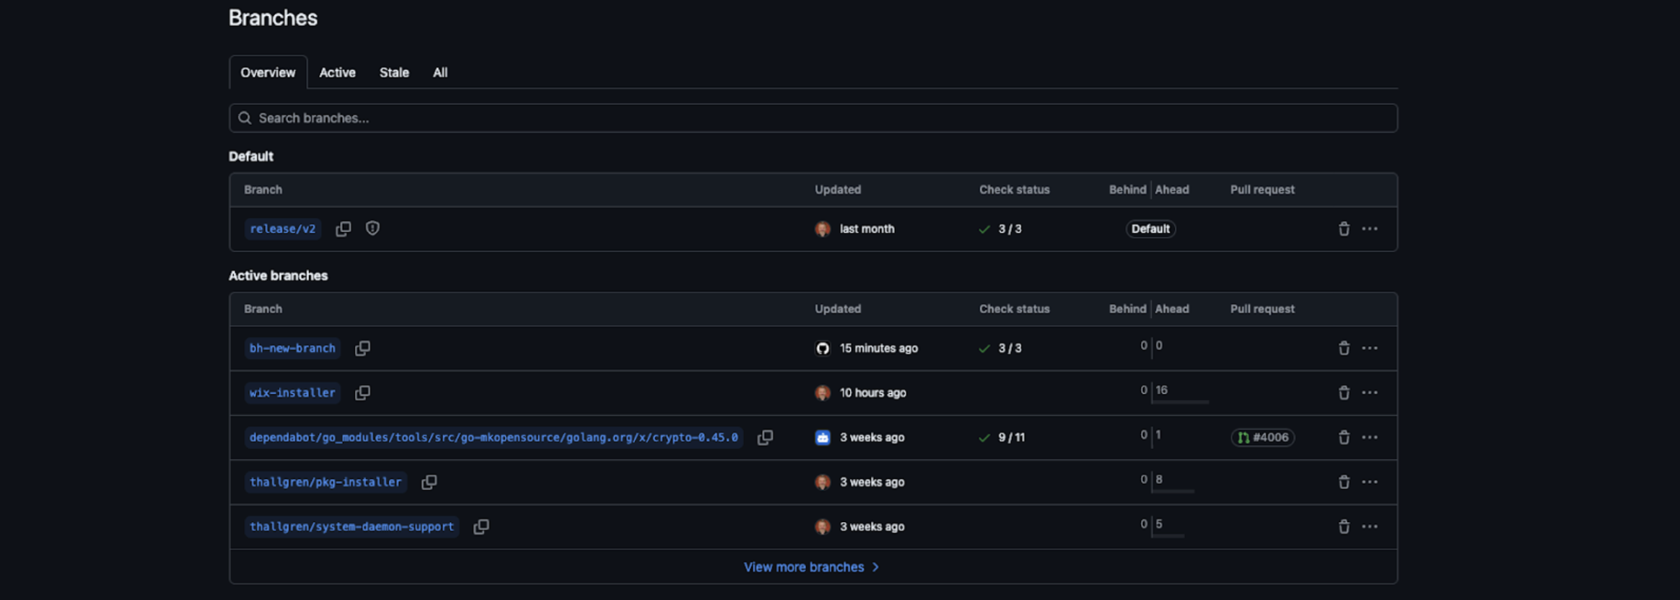Open more options for release/v2 branch
Viewport: 1680px width, 600px height.
pos(1369,229)
